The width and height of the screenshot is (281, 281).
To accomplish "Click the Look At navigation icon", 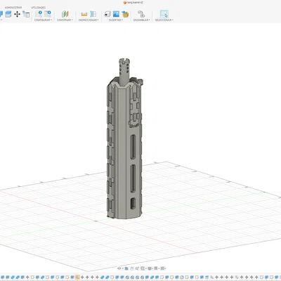I will tap(126, 268).
